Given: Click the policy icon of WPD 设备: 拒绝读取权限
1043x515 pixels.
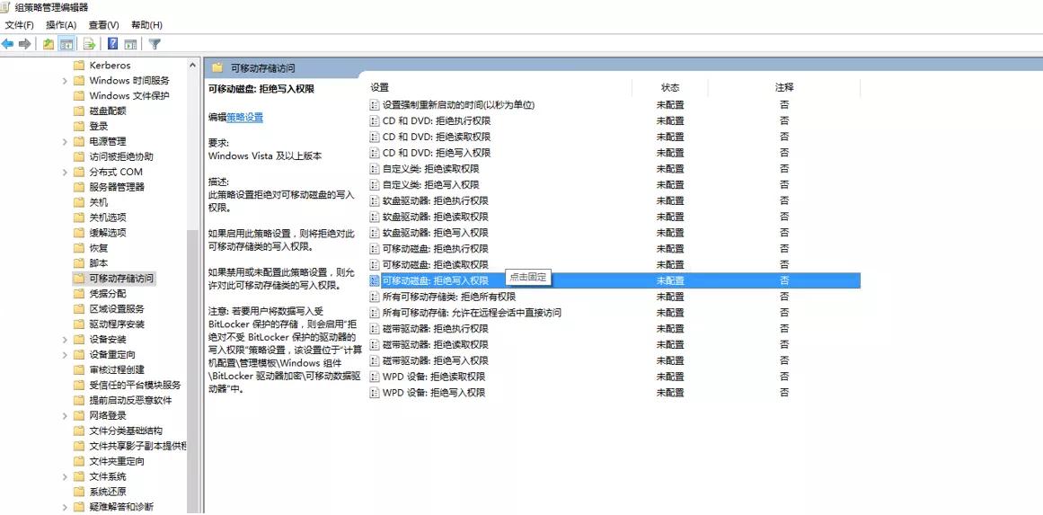Looking at the screenshot, I should [375, 377].
